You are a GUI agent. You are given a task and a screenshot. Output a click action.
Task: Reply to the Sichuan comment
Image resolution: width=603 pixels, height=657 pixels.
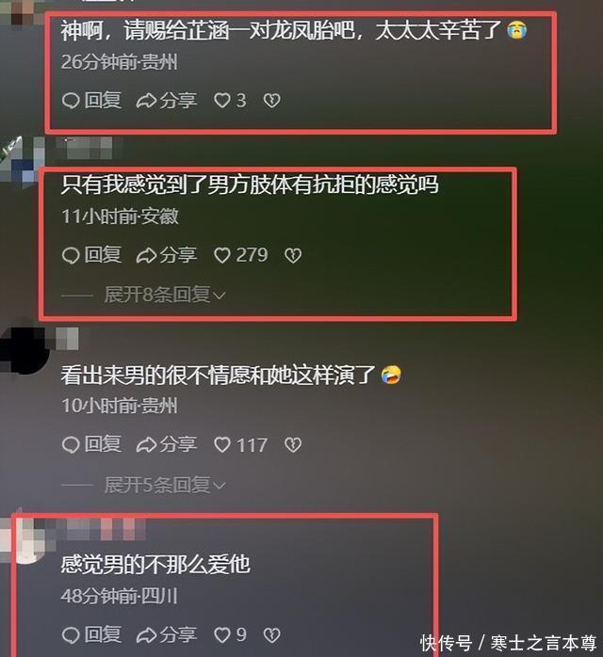pos(91,634)
